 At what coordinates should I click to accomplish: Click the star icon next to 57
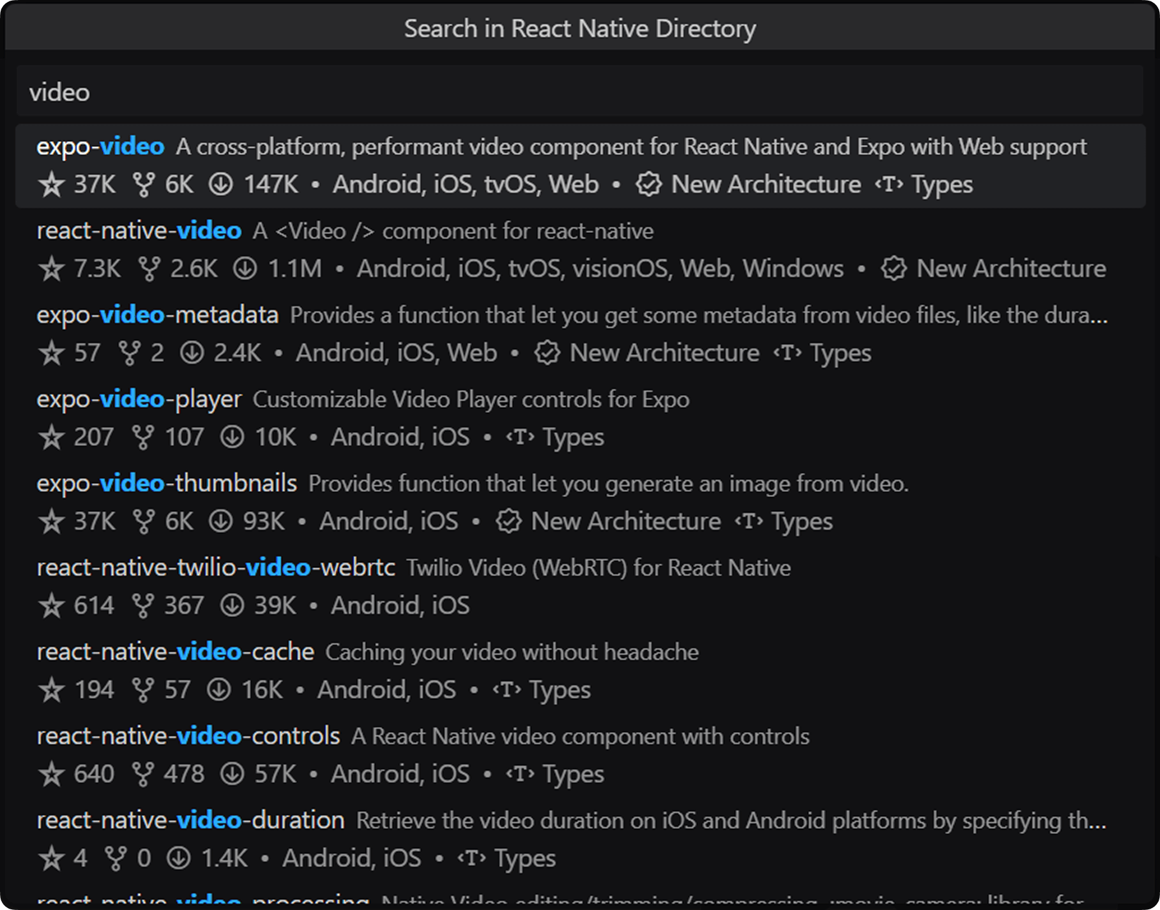pyautogui.click(x=52, y=353)
